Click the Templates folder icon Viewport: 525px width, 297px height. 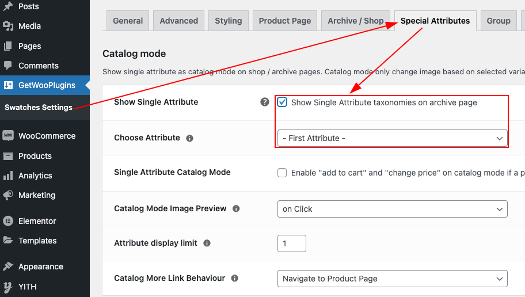pos(7,240)
